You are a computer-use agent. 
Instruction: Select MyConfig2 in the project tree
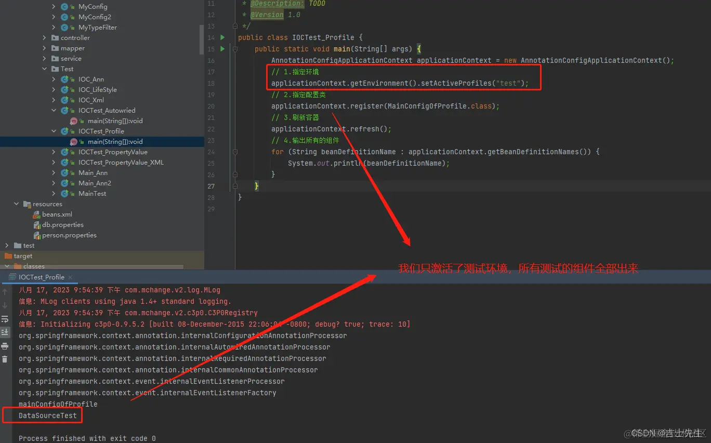pos(95,17)
